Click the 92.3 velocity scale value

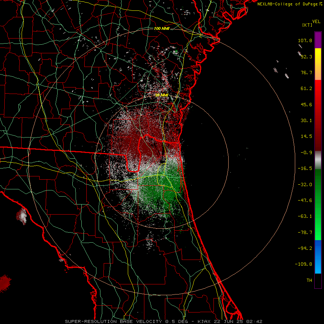(x=306, y=57)
